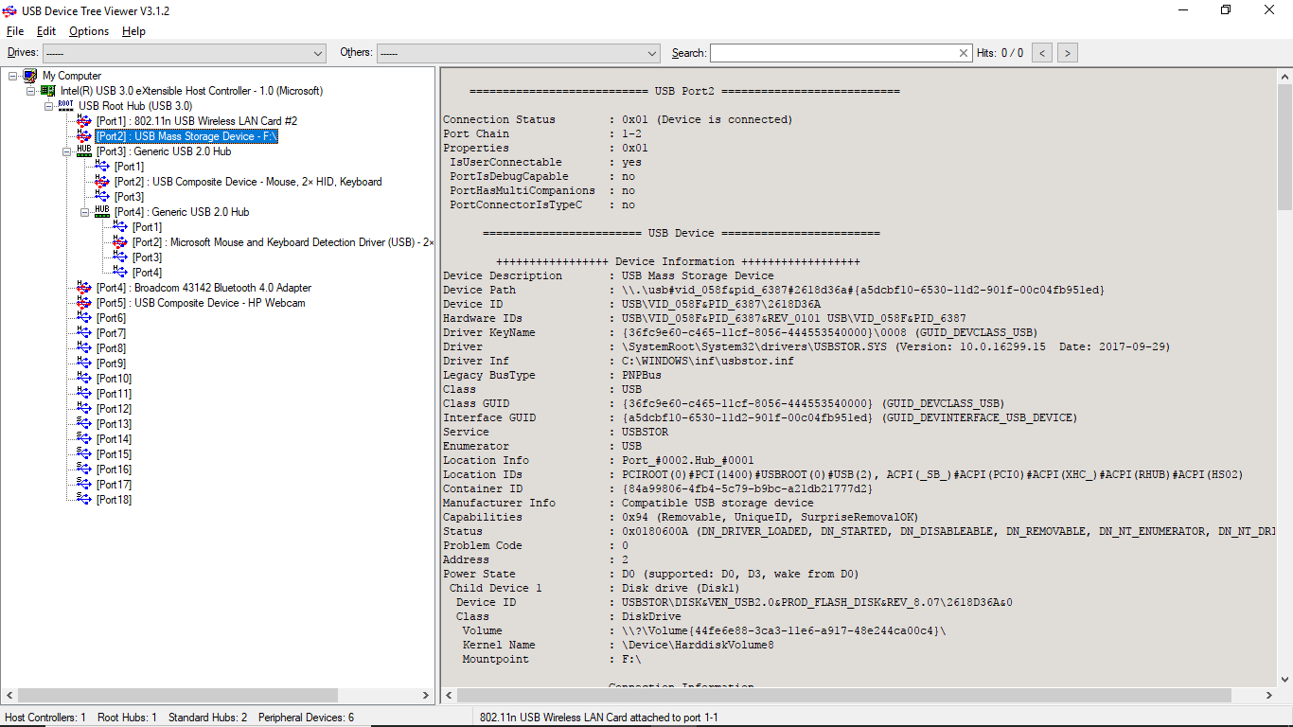This screenshot has height=727, width=1293.
Task: Click the Generic USB 2.0 Hub icon on Port3
Action: (x=84, y=151)
